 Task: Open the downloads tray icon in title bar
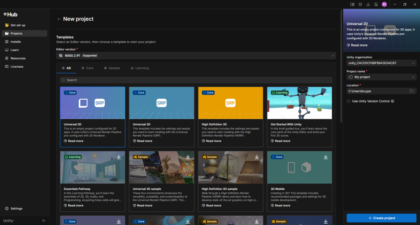coord(368,4)
